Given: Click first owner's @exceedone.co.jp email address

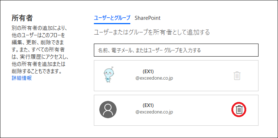Looking at the screenshot, I should click(154, 78).
